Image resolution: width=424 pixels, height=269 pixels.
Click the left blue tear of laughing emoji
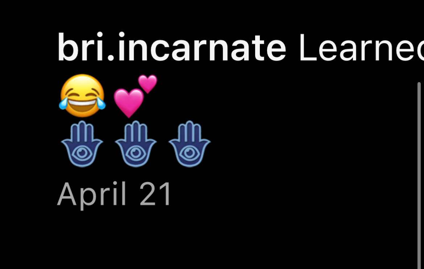63,104
